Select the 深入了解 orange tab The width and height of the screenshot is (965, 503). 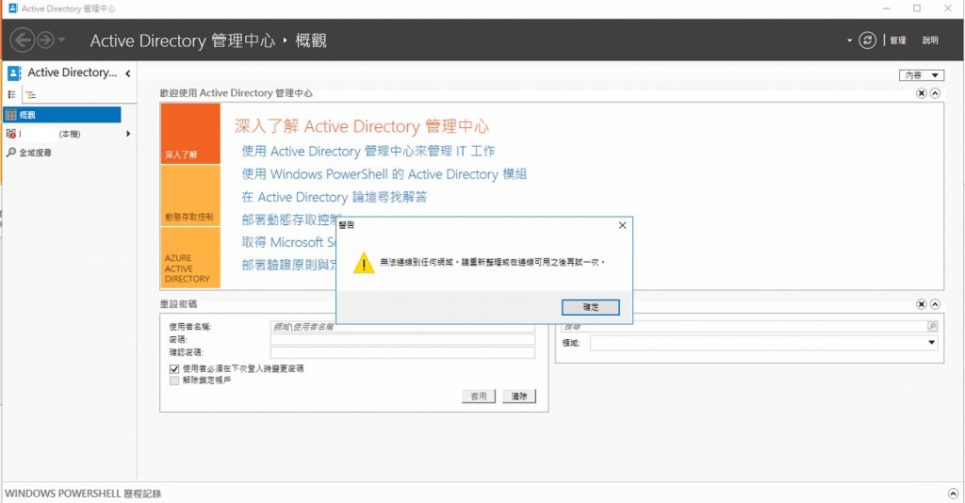click(190, 134)
